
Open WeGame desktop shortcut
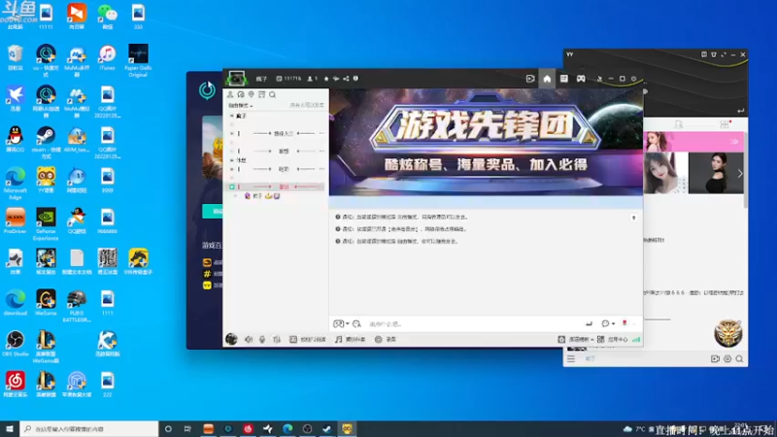pyautogui.click(x=46, y=303)
